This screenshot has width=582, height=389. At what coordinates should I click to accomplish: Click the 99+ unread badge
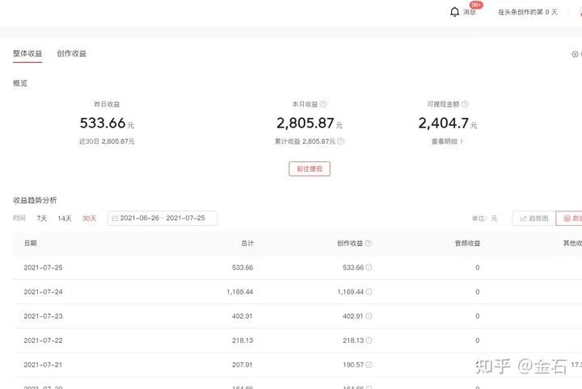pyautogui.click(x=476, y=5)
